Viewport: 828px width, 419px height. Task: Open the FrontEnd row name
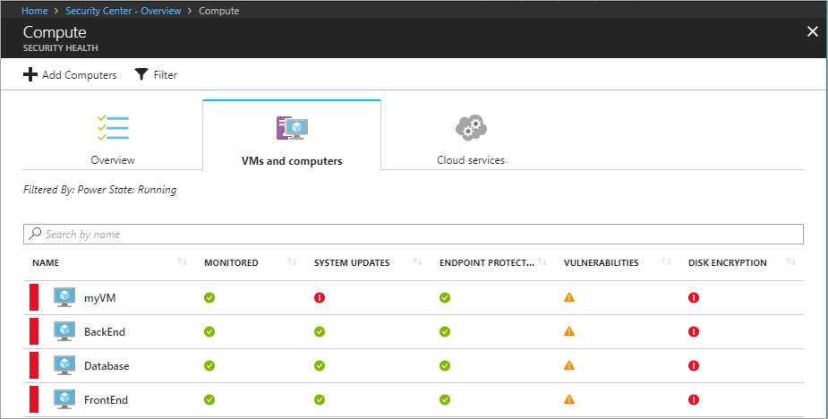point(107,400)
